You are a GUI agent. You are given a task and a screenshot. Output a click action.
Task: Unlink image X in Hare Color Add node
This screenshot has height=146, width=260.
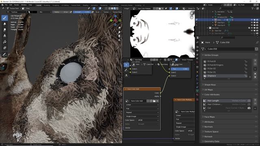(157, 101)
